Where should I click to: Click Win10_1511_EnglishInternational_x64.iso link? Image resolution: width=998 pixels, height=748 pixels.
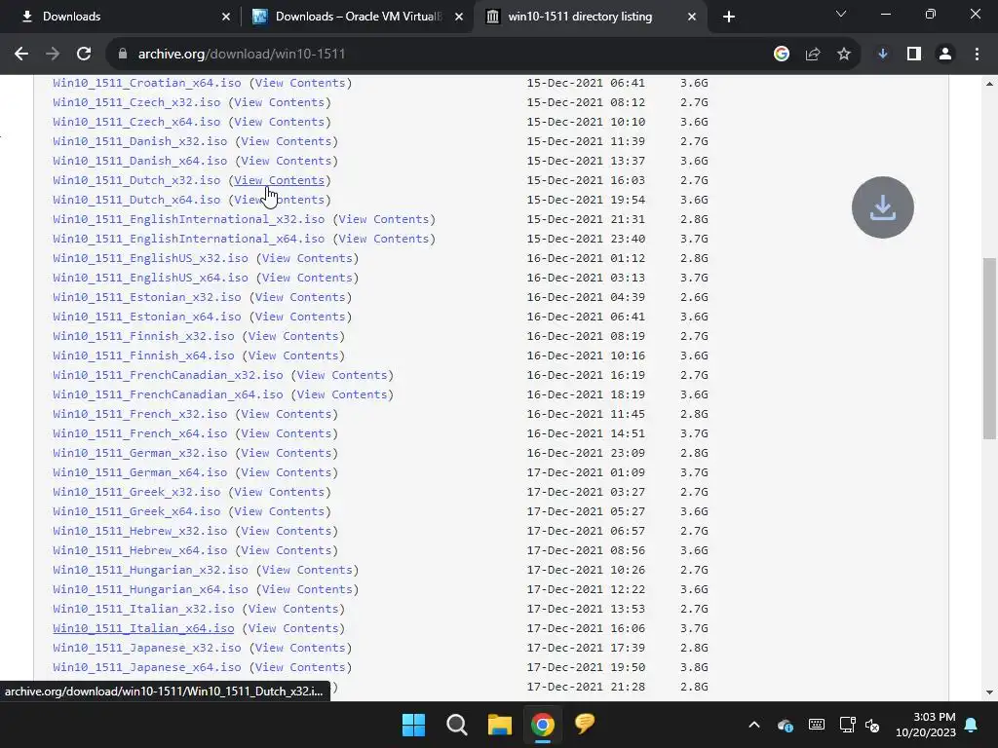click(189, 239)
